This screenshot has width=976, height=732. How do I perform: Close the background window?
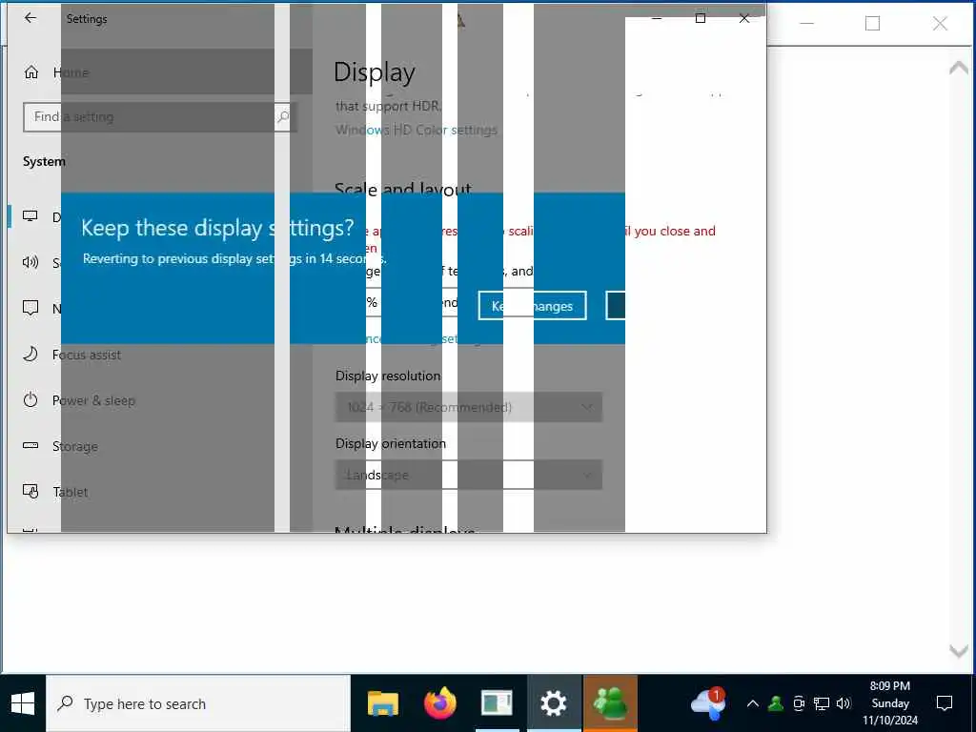click(940, 24)
